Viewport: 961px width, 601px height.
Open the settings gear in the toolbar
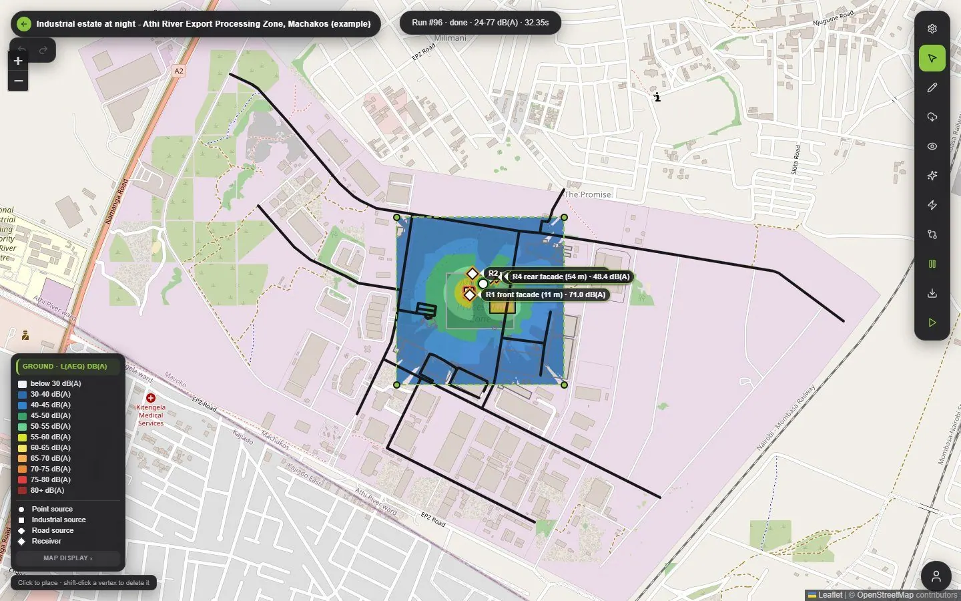coord(932,29)
